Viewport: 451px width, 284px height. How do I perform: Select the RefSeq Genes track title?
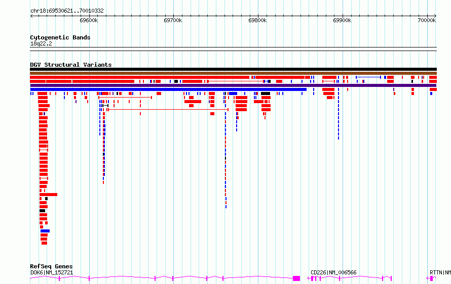click(x=51, y=266)
